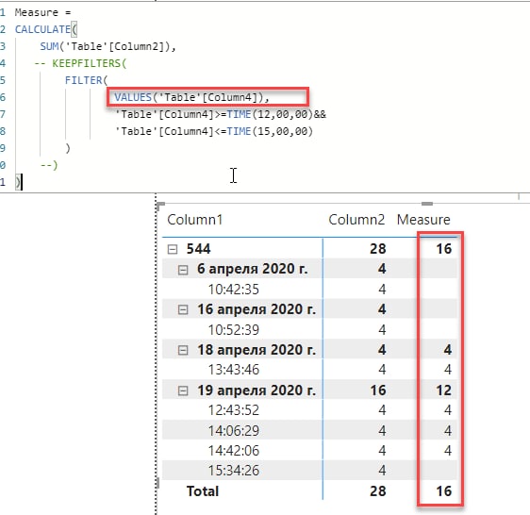
Task: Sort by the Column1 header
Action: (x=195, y=220)
